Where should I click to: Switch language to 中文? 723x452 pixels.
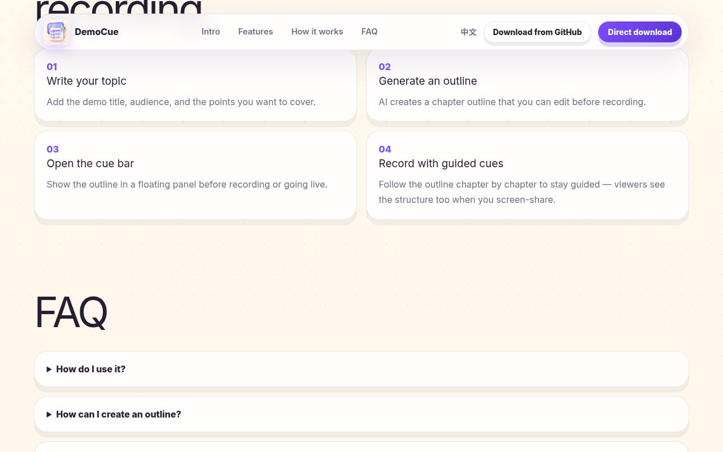tap(468, 32)
